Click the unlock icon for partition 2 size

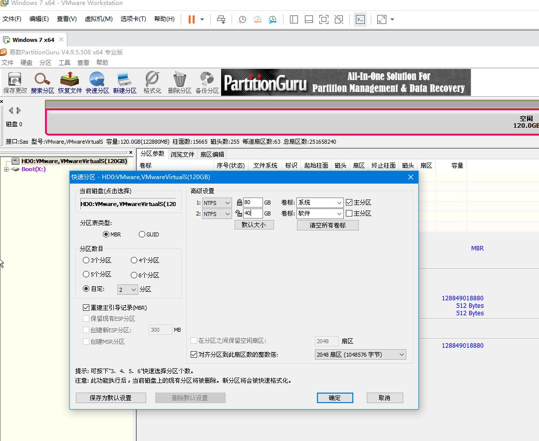pos(239,214)
